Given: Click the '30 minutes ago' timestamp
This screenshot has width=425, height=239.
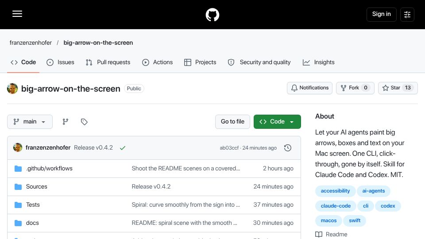Looking at the screenshot, I should click(273, 223).
